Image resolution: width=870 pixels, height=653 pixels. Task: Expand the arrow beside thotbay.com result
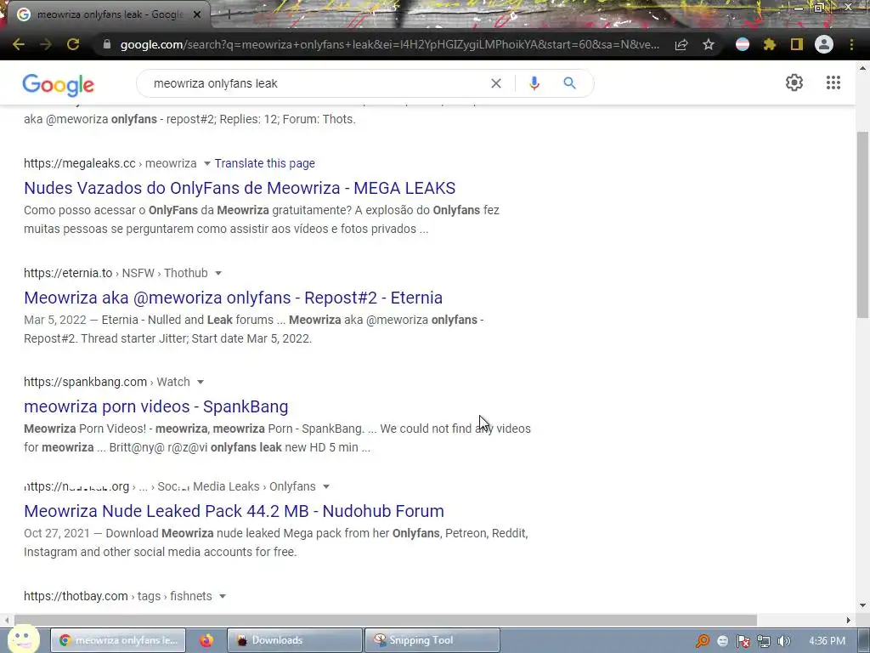(223, 596)
